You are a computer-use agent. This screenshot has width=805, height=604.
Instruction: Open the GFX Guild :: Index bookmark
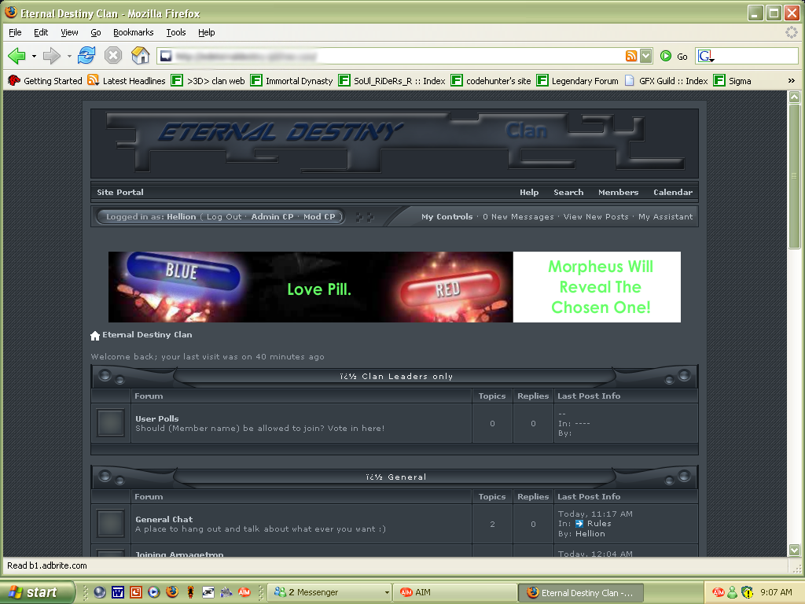(x=666, y=81)
